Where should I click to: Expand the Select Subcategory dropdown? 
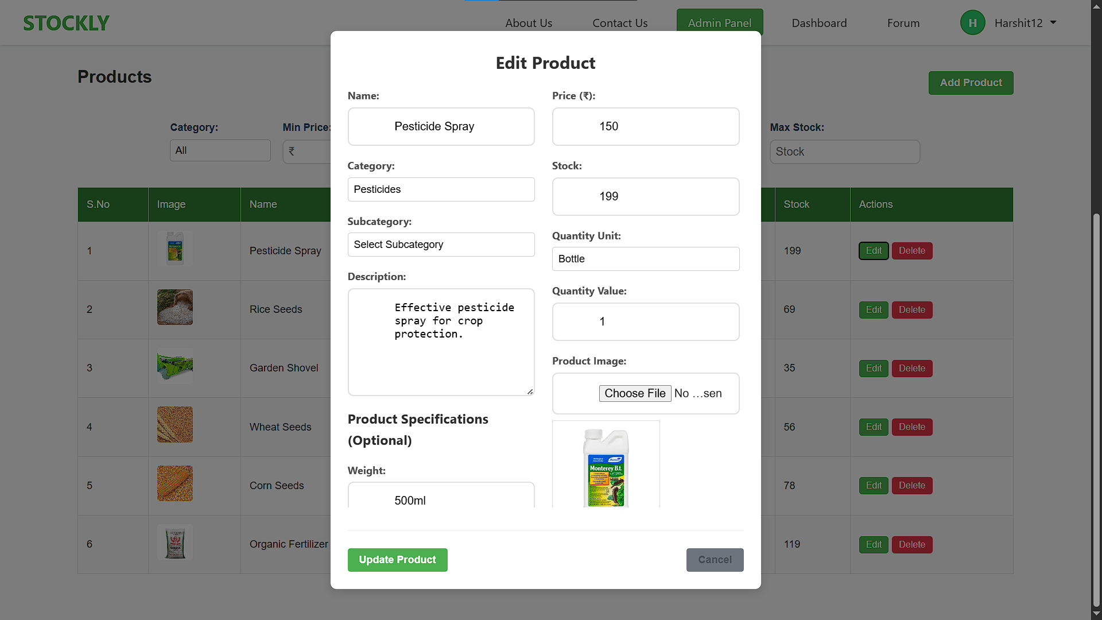click(x=441, y=245)
